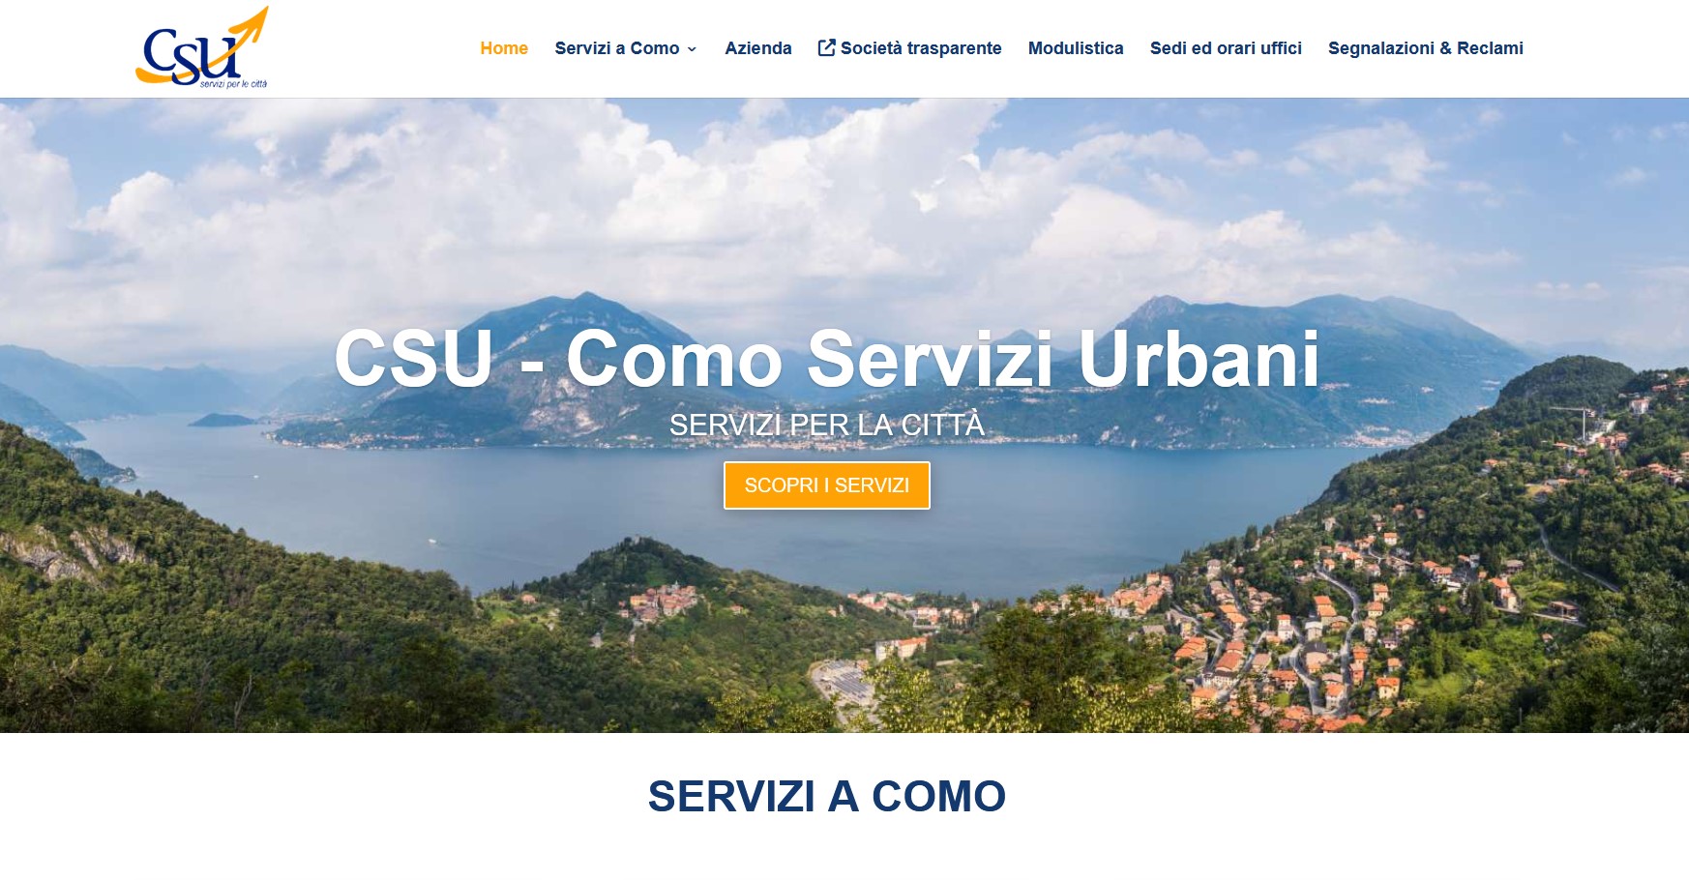
Task: Expand the Servizi a Como dropdown chevron
Action: click(692, 49)
